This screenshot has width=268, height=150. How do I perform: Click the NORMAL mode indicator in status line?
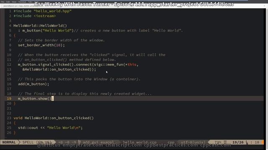(9, 142)
